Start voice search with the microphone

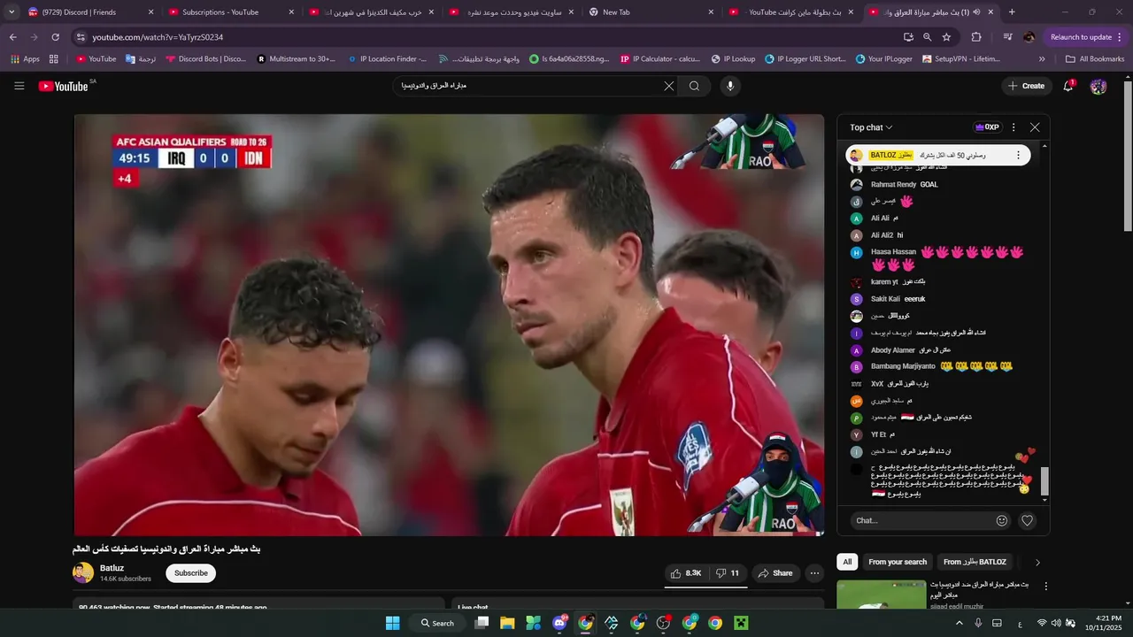730,86
